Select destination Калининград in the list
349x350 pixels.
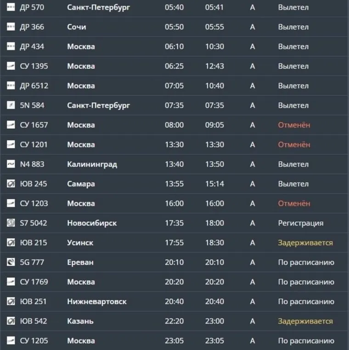92,164
